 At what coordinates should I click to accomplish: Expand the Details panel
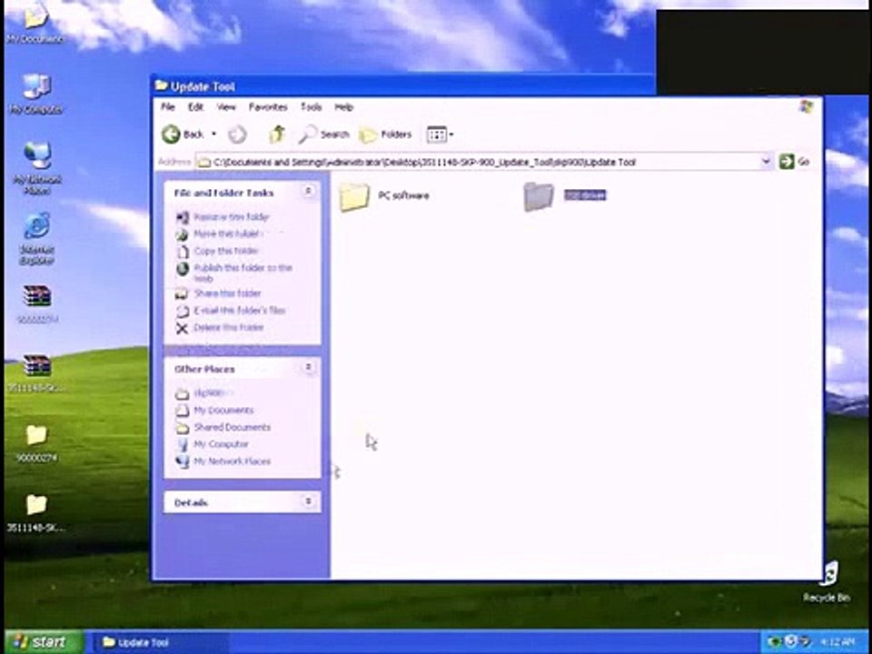tap(308, 501)
